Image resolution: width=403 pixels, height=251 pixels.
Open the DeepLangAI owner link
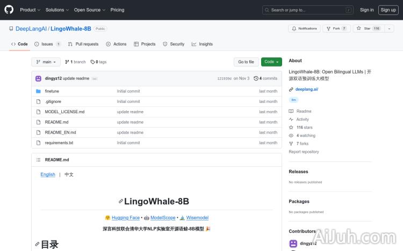coord(31,28)
